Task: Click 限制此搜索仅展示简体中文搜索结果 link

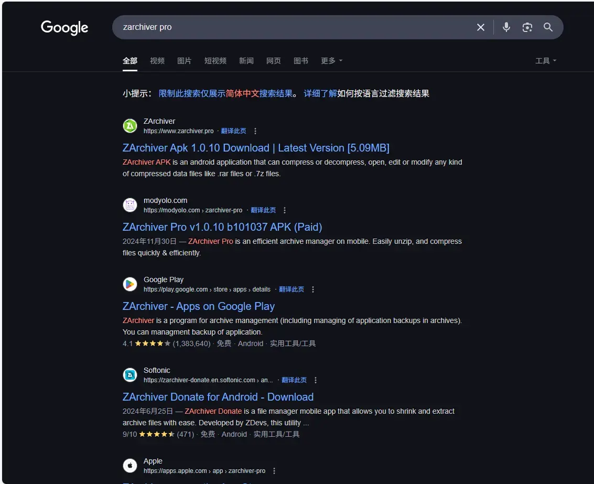Action: 225,94
